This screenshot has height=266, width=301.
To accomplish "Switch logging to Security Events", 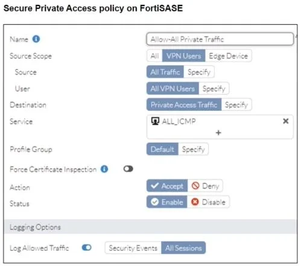I will [x=133, y=248].
